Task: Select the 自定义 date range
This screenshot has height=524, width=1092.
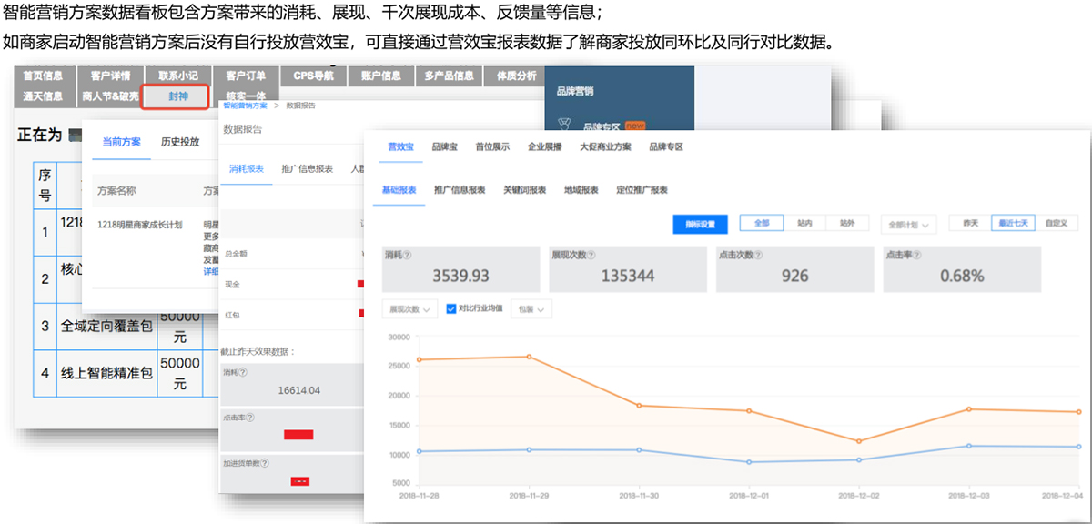Action: tap(1056, 223)
